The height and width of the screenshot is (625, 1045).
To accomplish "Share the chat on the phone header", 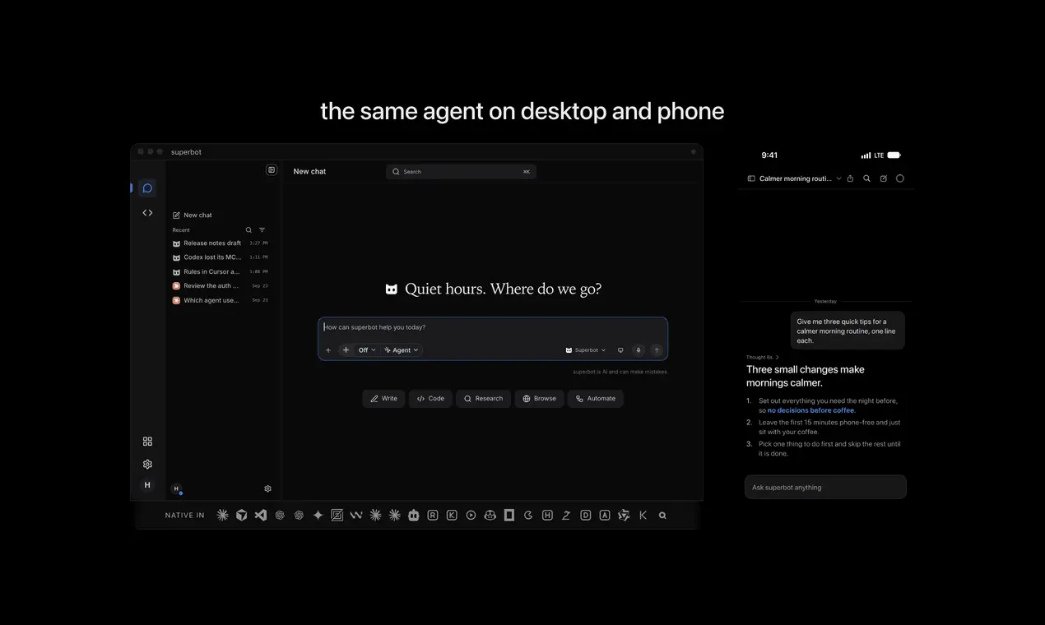I will pyautogui.click(x=850, y=178).
